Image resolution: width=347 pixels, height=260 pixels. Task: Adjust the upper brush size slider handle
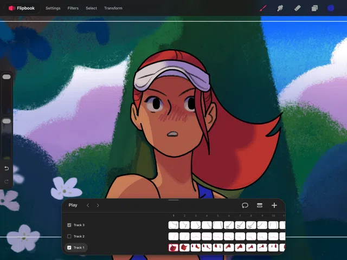(7, 77)
